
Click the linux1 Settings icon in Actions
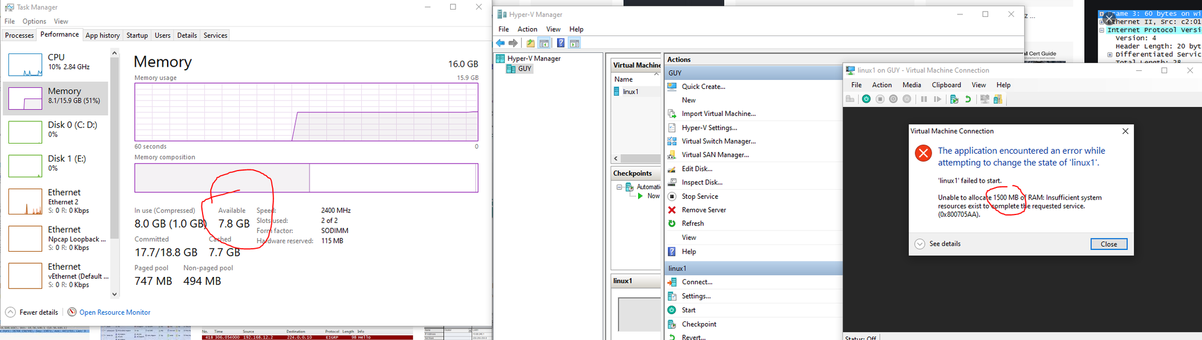pos(672,296)
